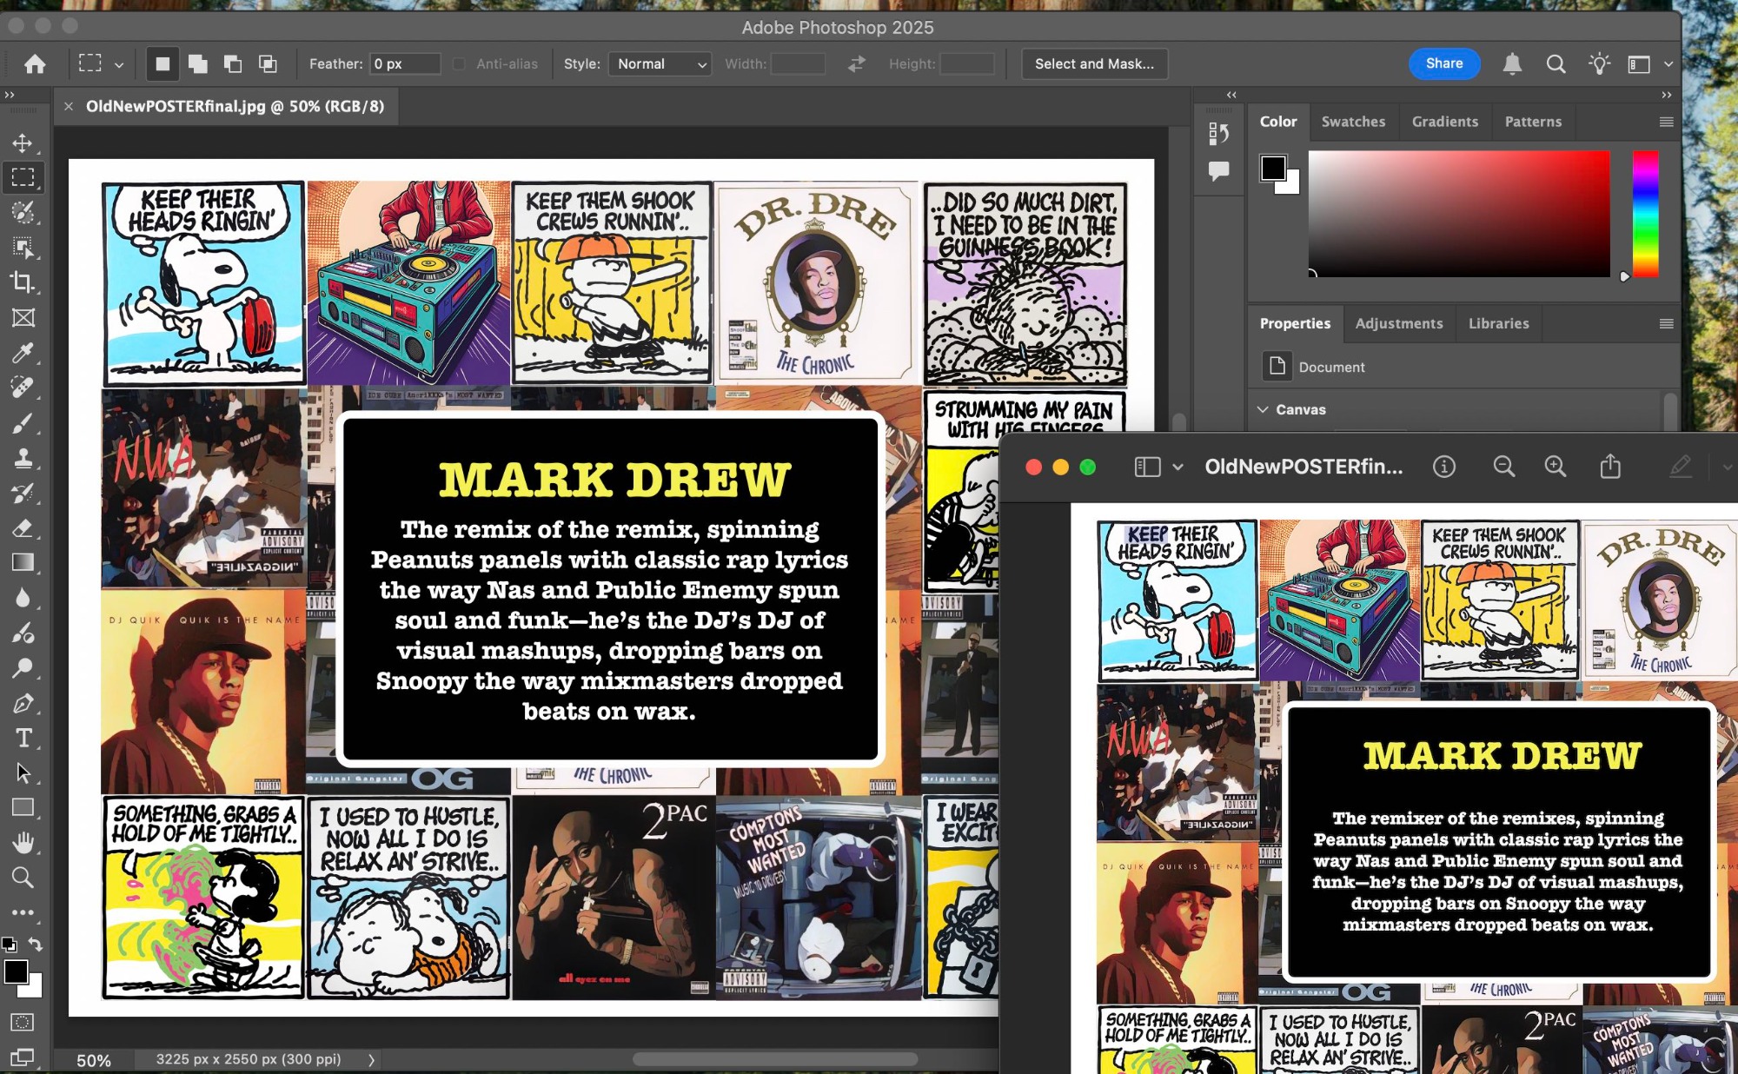Select the Pen tool
The height and width of the screenshot is (1074, 1738).
[x=23, y=703]
